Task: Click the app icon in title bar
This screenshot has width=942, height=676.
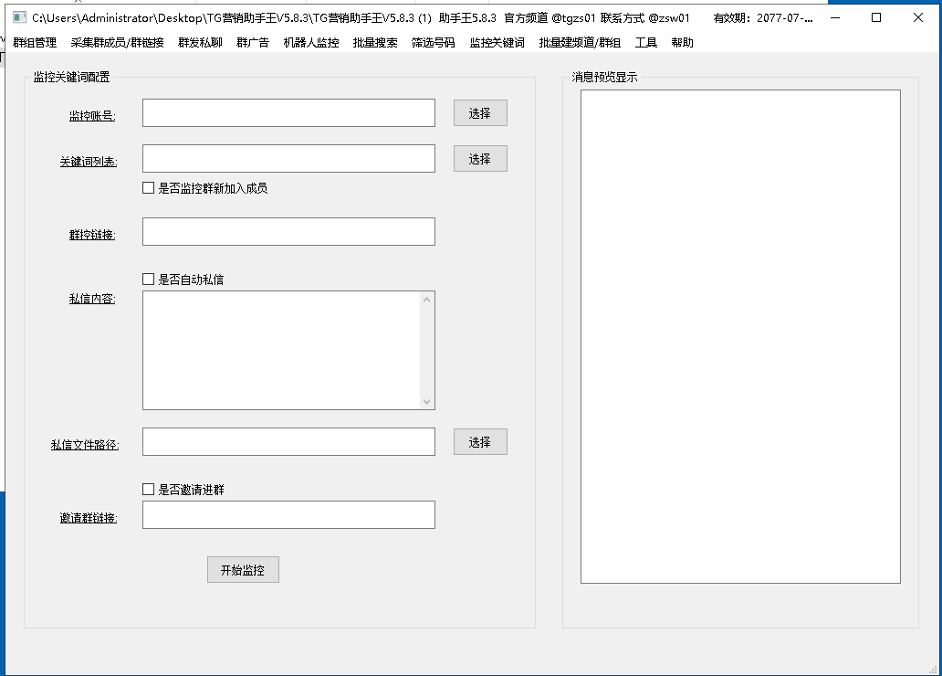Action: tap(19, 17)
